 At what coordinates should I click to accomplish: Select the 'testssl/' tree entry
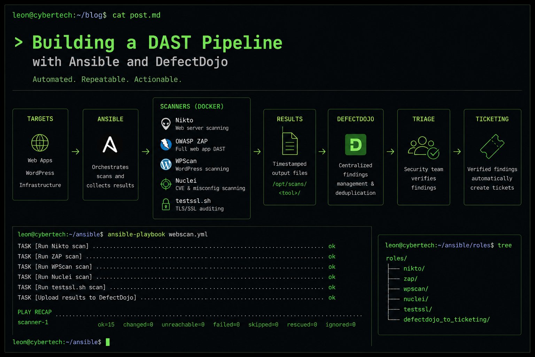point(418,309)
